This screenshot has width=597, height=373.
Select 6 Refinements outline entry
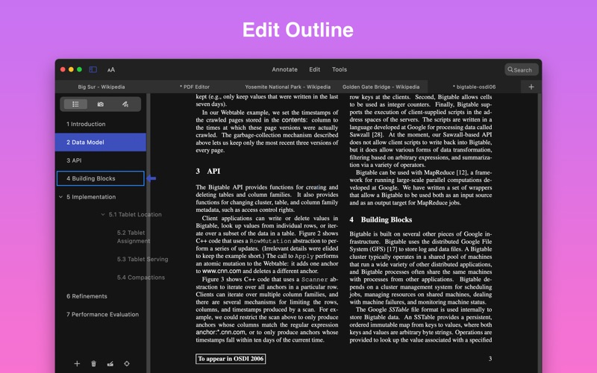pos(87,296)
